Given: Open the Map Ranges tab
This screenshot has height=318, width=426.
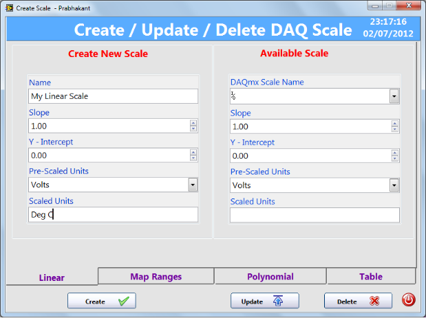Looking at the screenshot, I should pos(156,276).
